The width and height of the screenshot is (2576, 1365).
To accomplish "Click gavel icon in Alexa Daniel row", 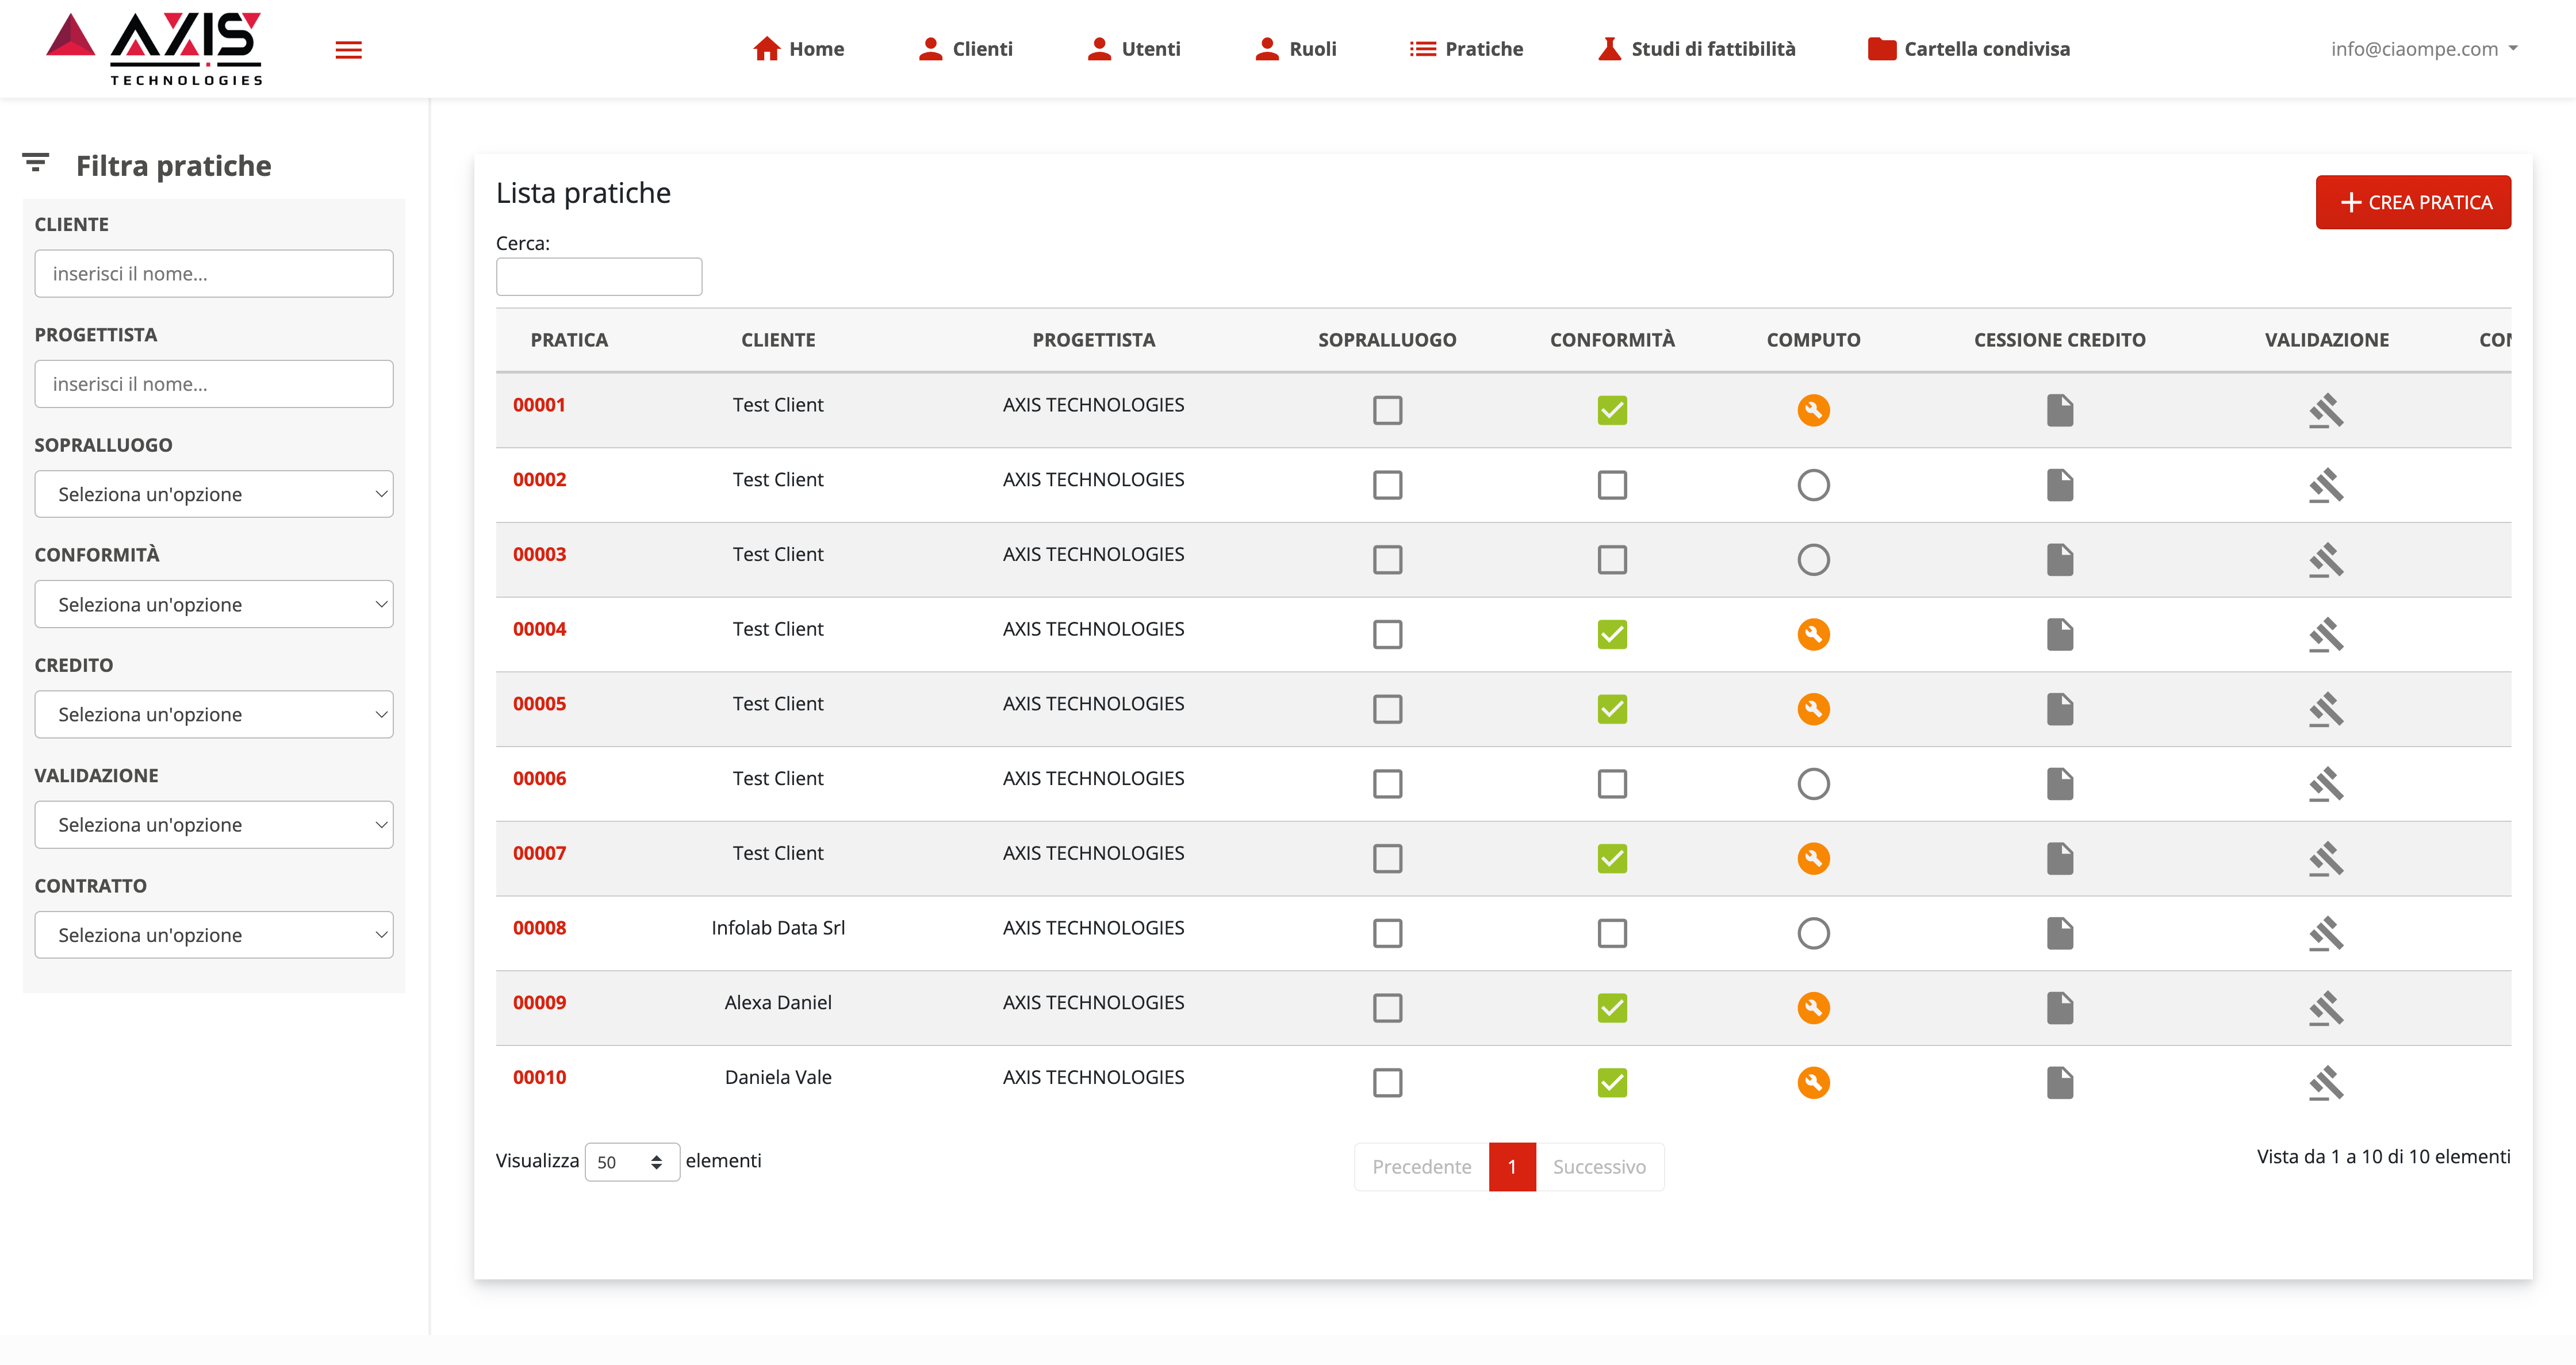I will point(2326,1008).
